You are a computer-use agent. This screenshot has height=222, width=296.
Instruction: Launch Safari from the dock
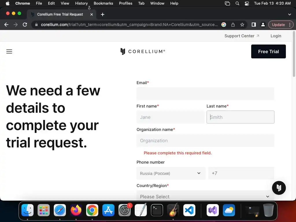pos(60,210)
